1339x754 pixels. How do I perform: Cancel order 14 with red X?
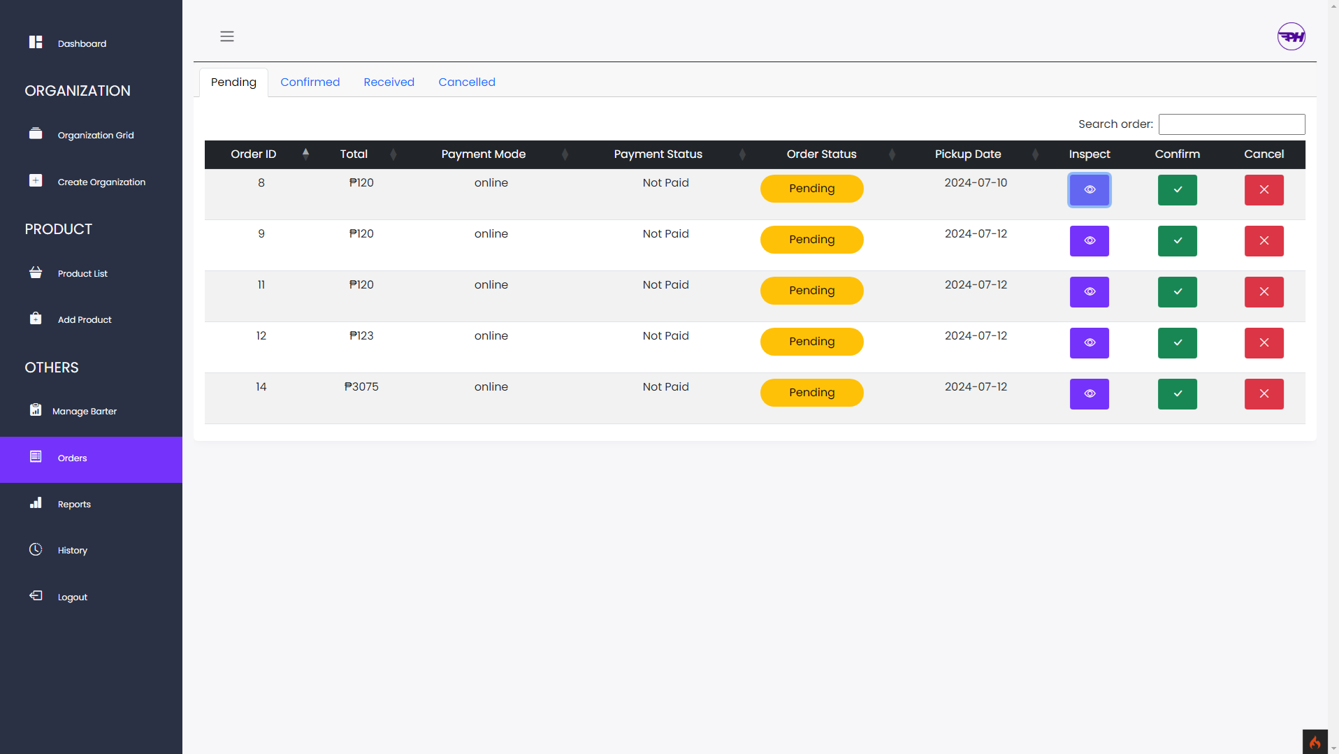(x=1264, y=394)
